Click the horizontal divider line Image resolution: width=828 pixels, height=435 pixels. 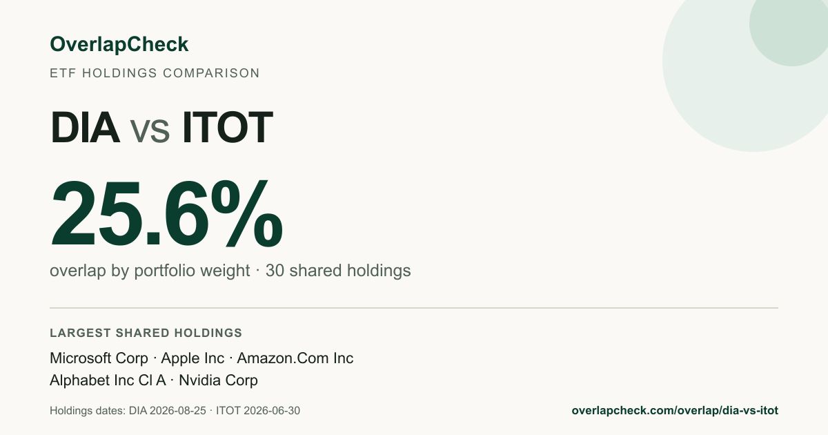[414, 308]
